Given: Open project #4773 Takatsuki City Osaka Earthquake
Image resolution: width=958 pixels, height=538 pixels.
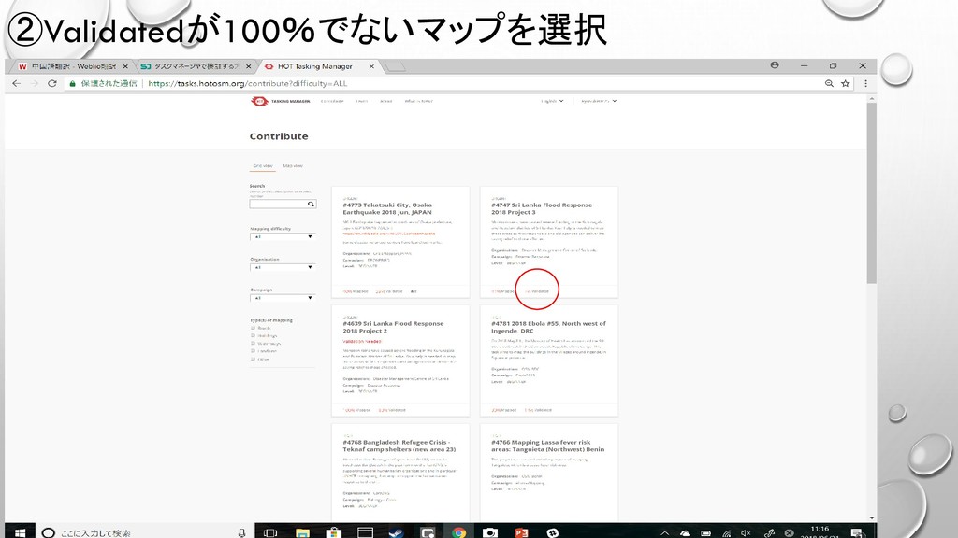Looking at the screenshot, I should point(386,208).
